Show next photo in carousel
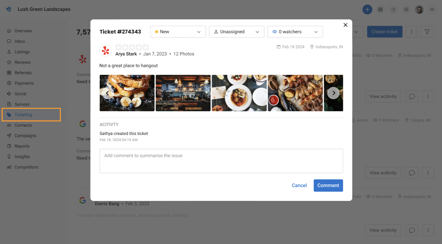 tap(333, 93)
